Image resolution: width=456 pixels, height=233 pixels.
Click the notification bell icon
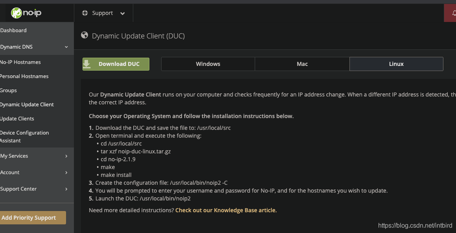click(x=454, y=13)
